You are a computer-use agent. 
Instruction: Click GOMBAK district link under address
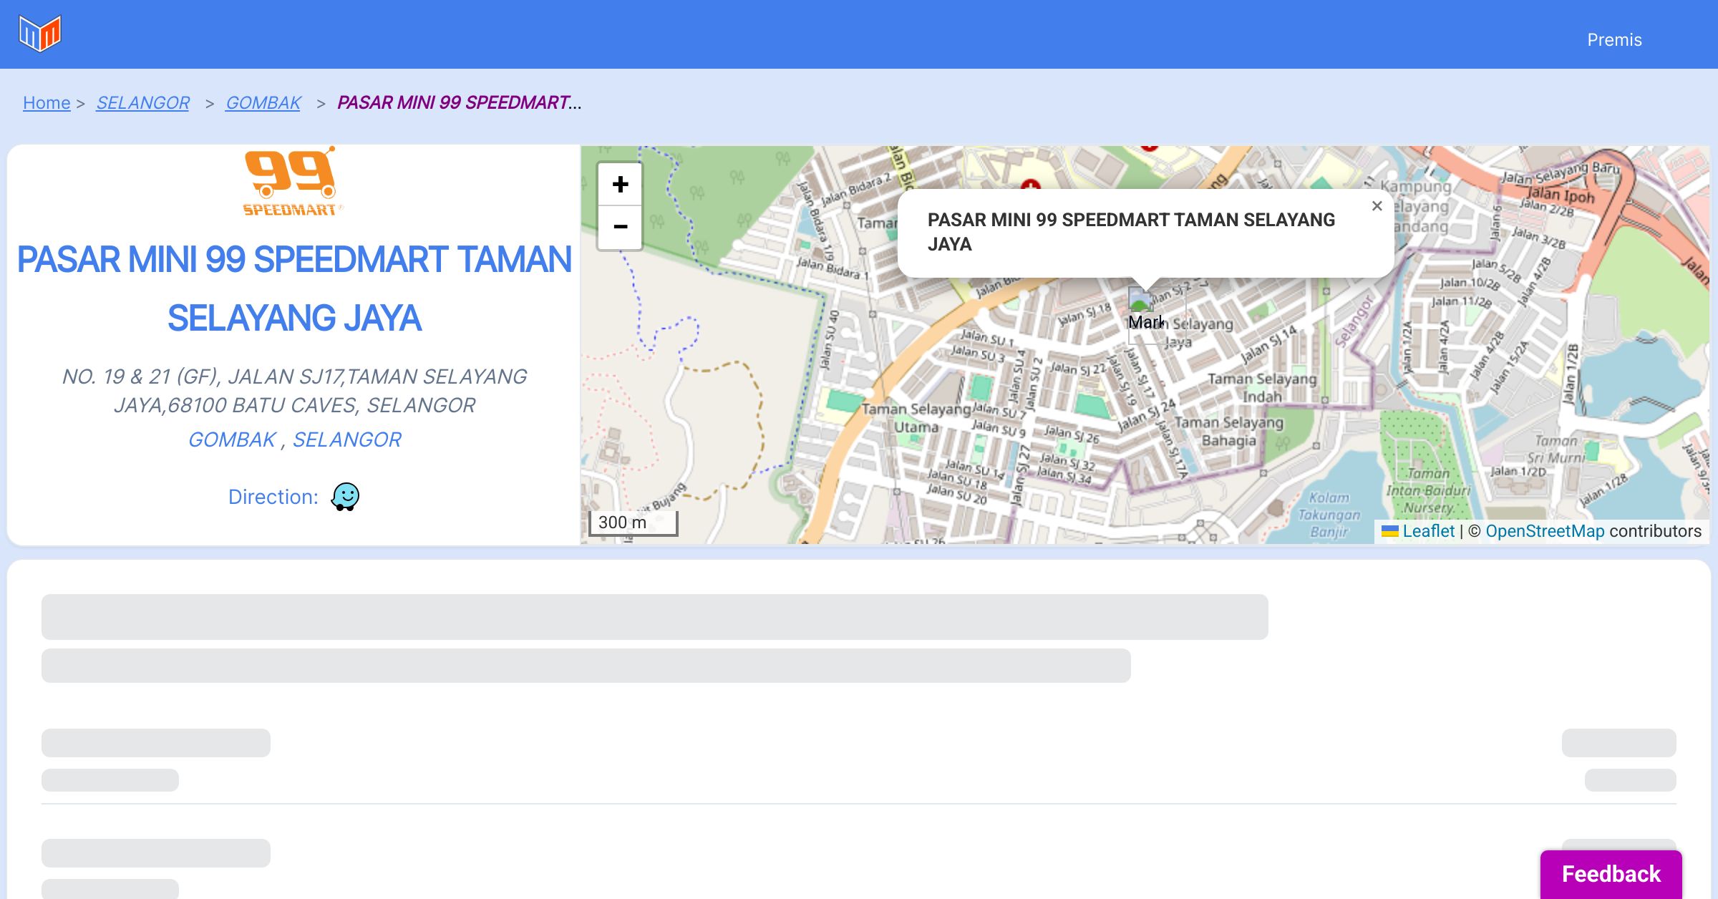pos(232,439)
